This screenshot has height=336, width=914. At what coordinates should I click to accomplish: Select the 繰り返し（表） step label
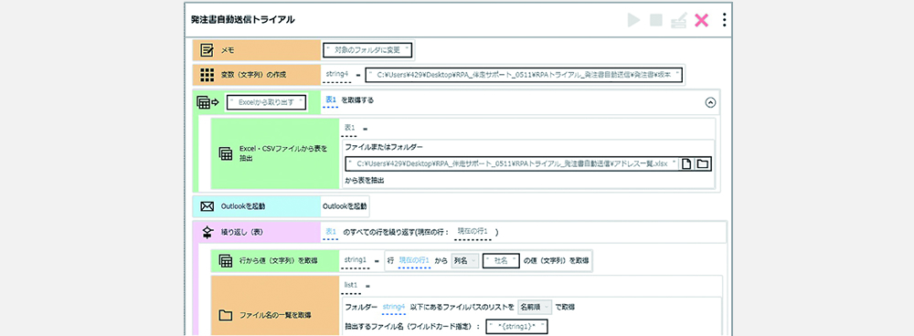(242, 232)
